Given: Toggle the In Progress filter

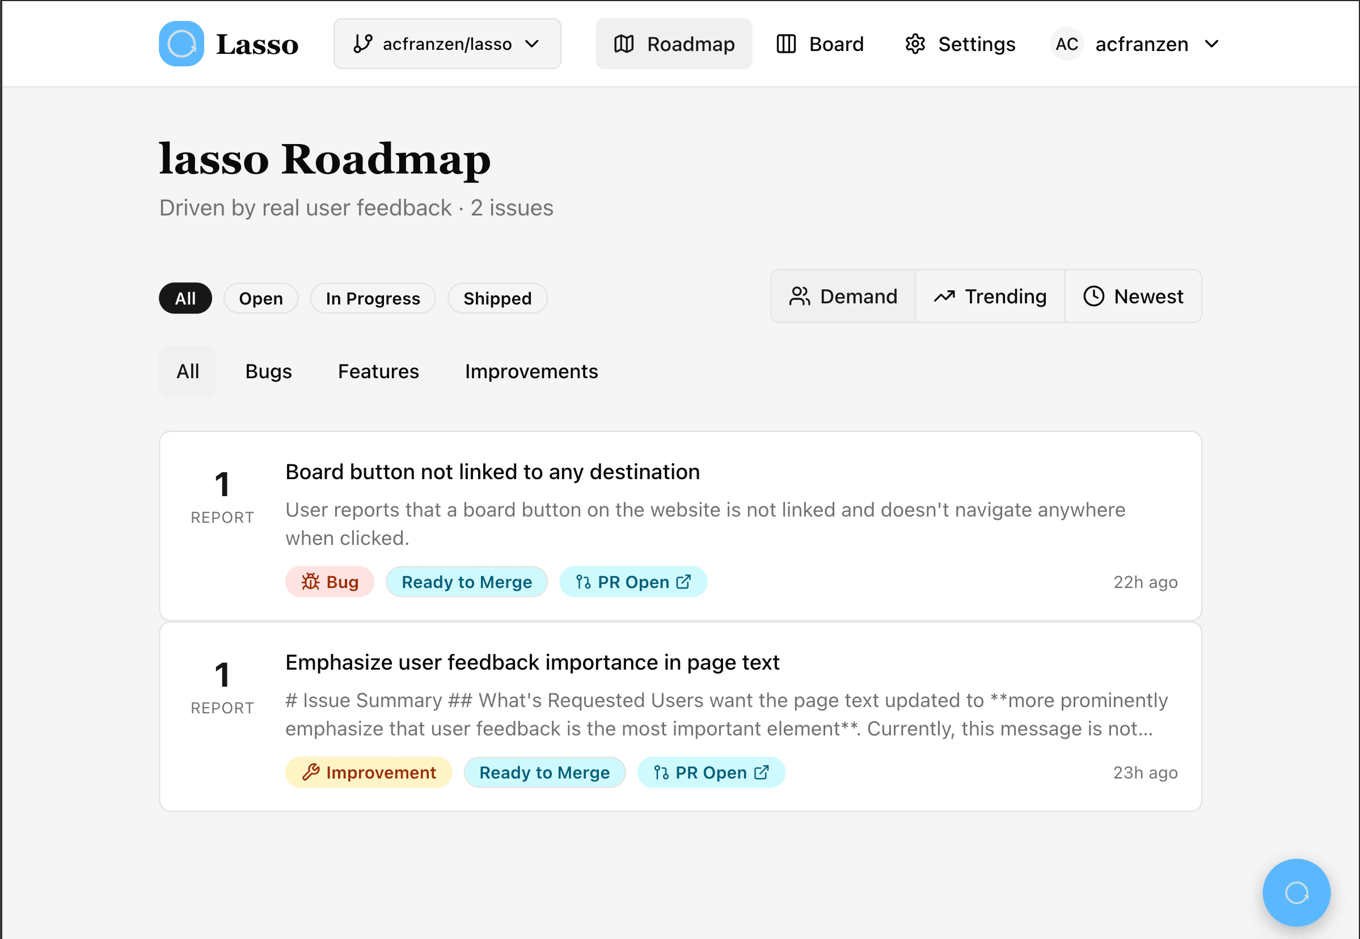Looking at the screenshot, I should pos(373,298).
